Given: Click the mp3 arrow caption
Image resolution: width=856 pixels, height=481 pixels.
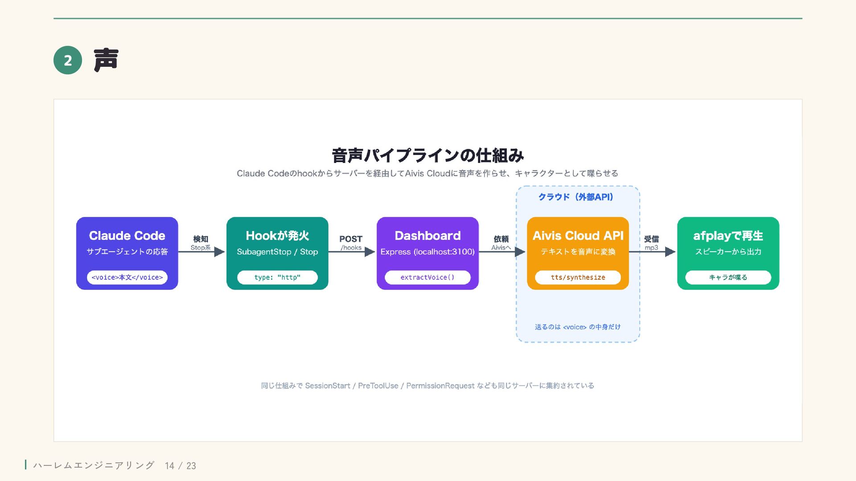Looking at the screenshot, I should [x=651, y=248].
